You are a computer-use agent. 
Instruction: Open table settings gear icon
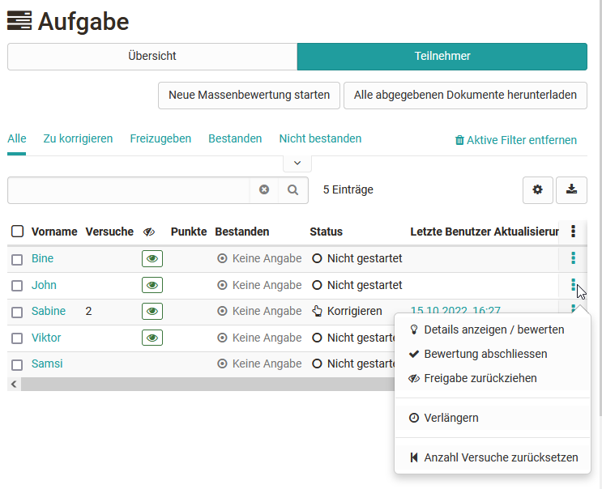[537, 190]
